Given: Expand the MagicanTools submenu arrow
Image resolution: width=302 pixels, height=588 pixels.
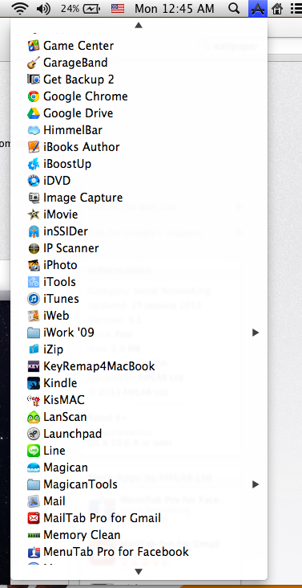Looking at the screenshot, I should point(256,484).
